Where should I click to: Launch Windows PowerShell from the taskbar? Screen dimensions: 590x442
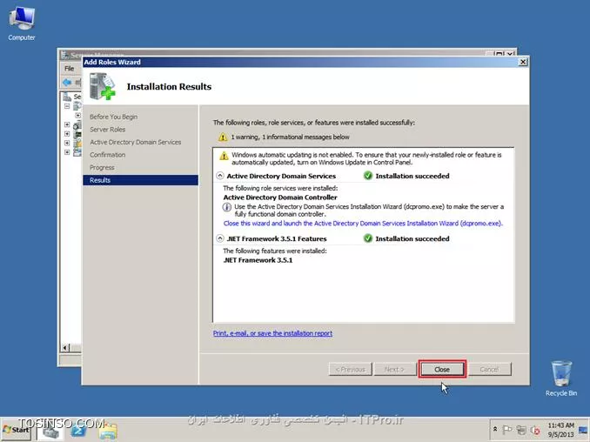coord(78,431)
